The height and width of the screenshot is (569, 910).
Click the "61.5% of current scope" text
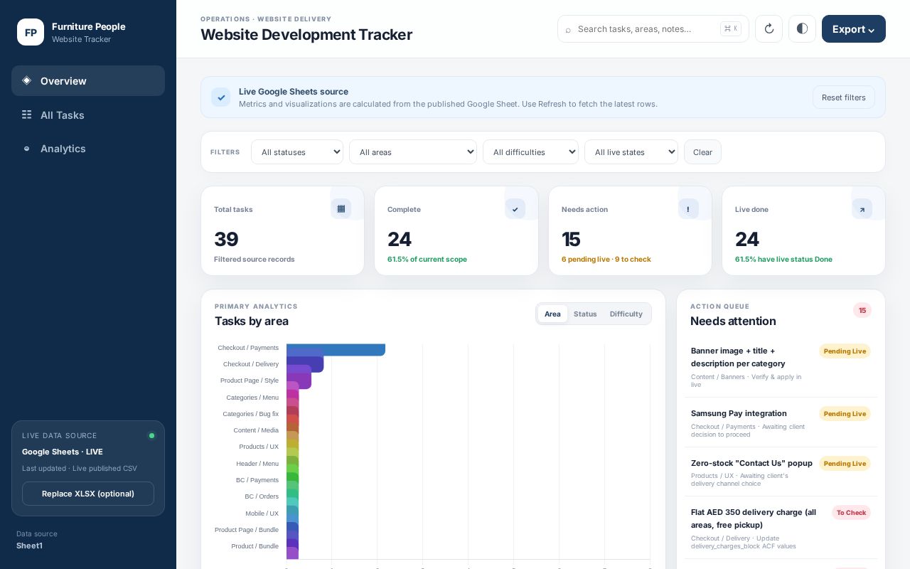(427, 260)
